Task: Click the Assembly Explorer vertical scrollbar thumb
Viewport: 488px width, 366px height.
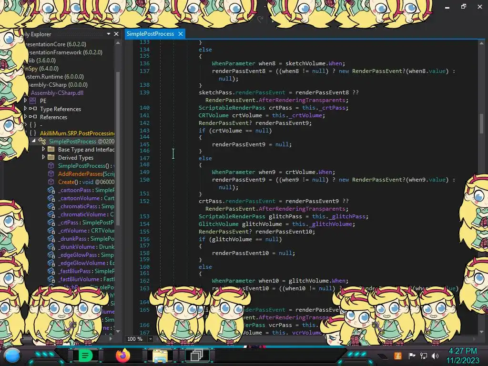Action: 118,149
